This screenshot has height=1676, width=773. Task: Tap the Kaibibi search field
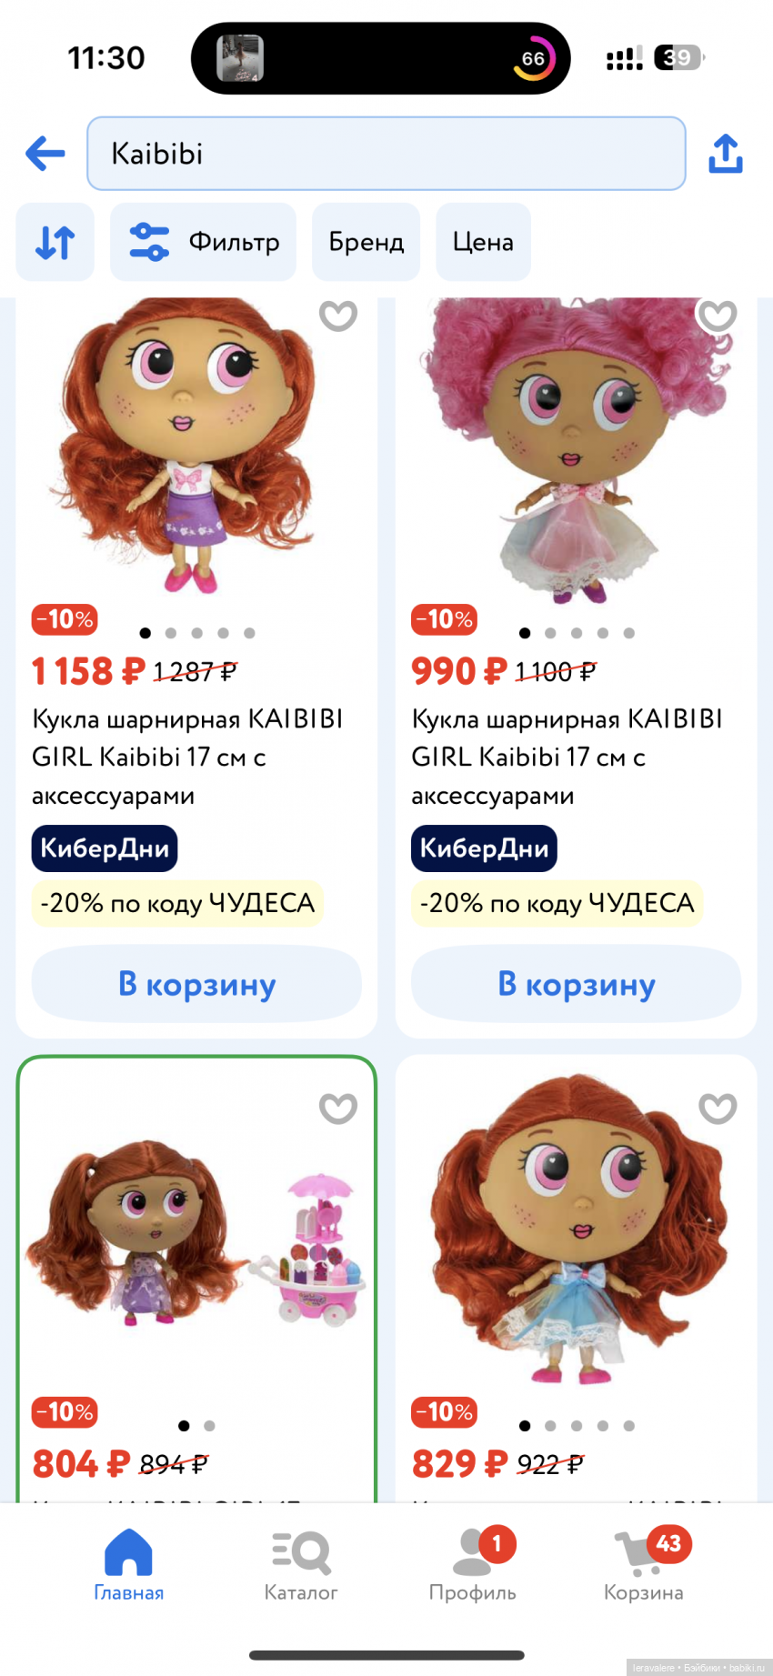386,153
